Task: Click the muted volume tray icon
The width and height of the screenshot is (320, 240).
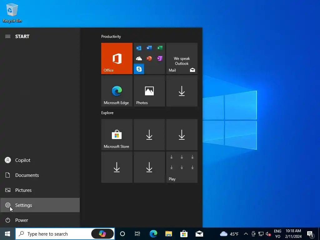Action: pos(268,234)
